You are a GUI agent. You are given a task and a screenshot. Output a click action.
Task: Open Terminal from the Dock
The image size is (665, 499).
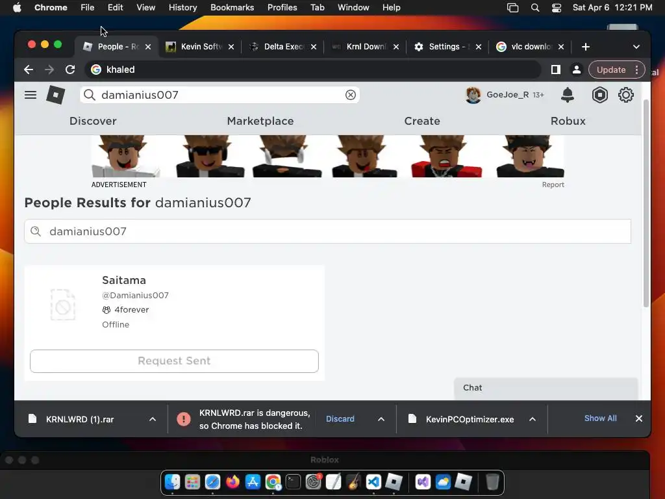tap(293, 482)
